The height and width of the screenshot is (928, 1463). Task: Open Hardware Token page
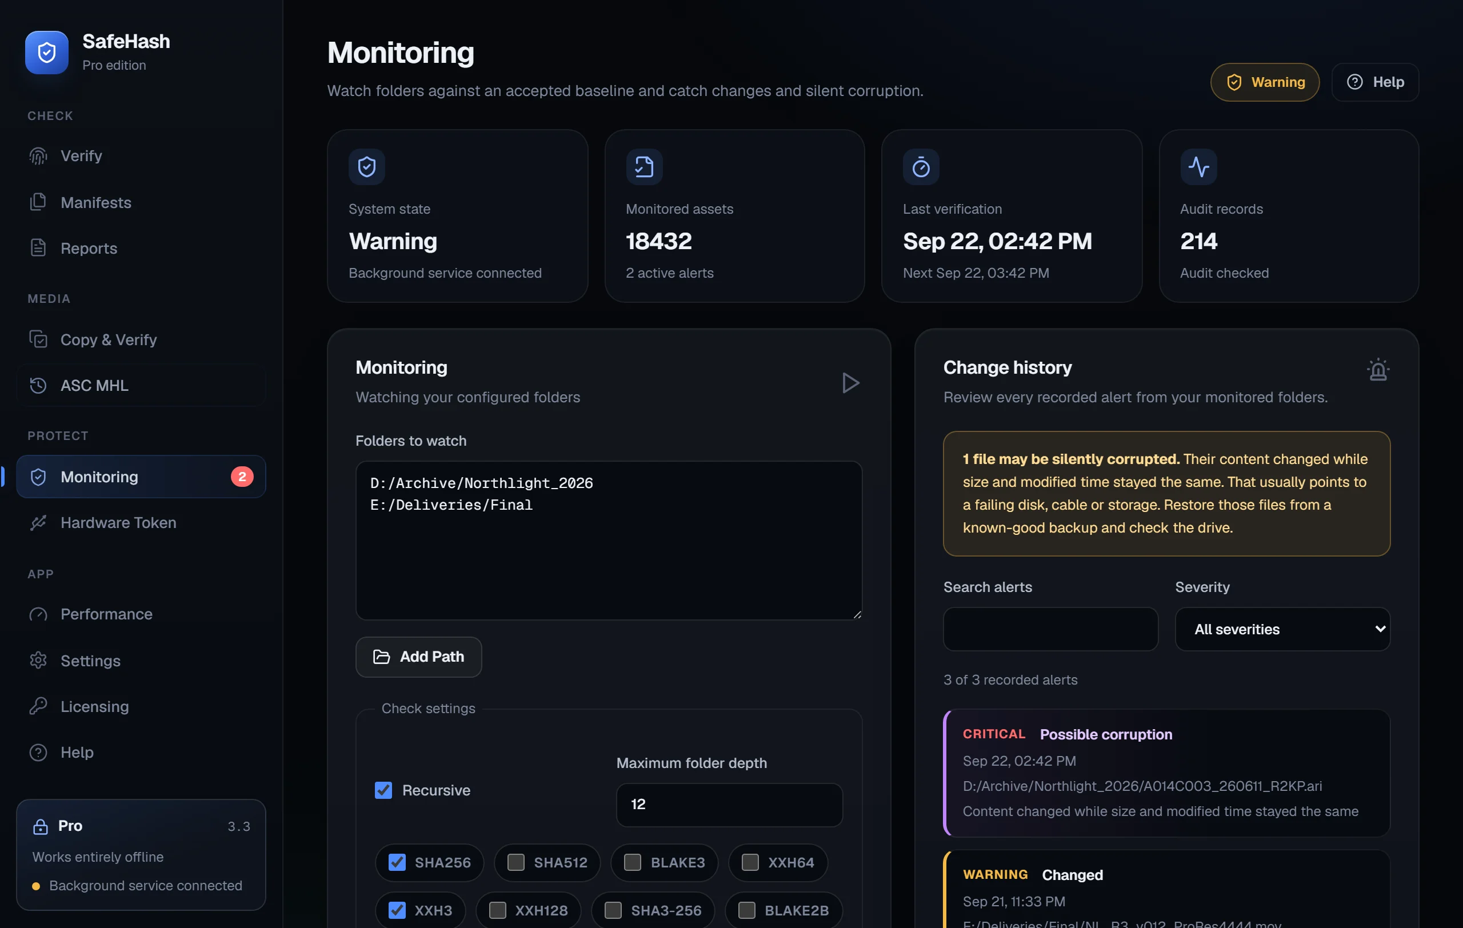tap(141, 522)
